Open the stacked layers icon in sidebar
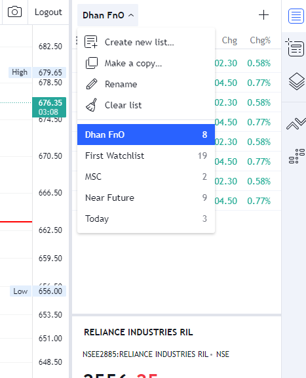The width and height of the screenshot is (306, 378). (x=296, y=81)
